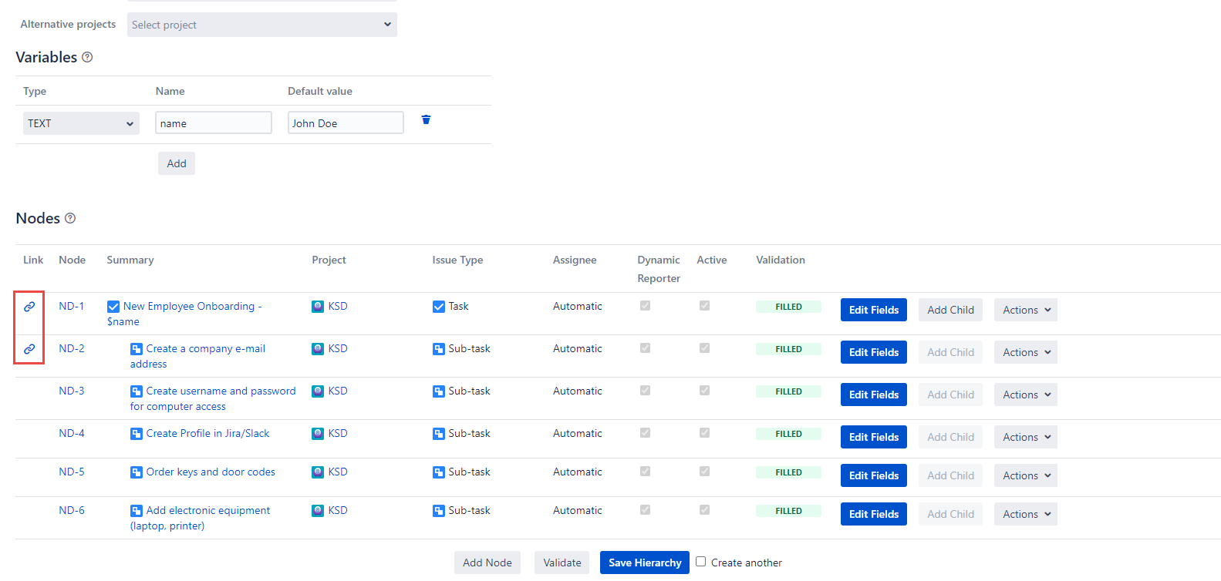Open the Nodes help icon
This screenshot has height=581, width=1221.
(70, 218)
